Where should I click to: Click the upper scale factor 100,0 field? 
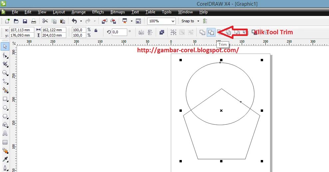[79, 30]
